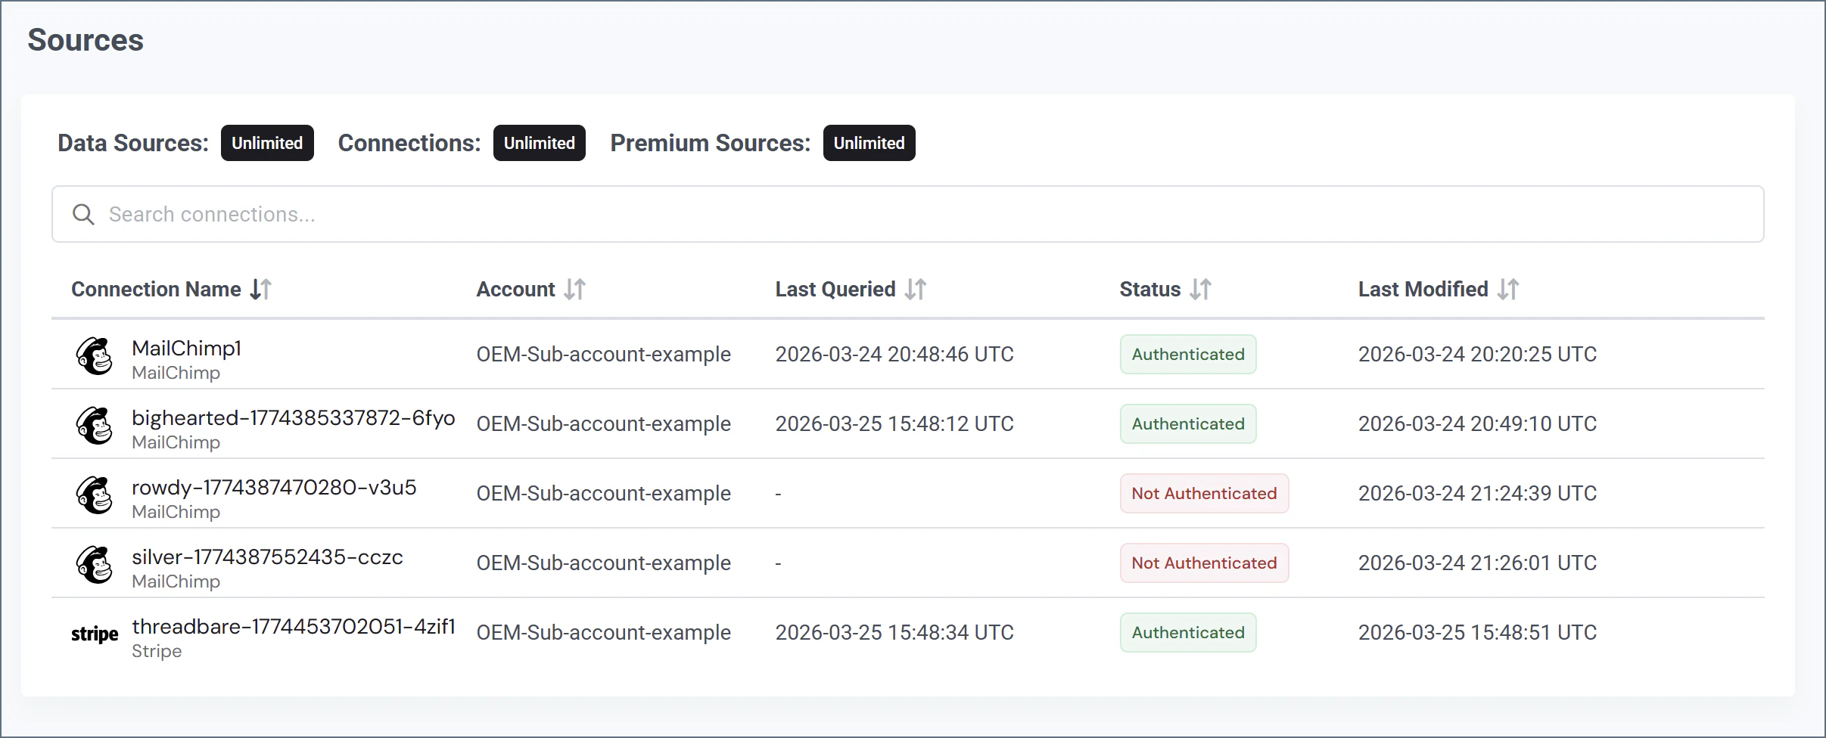Click last modified 2026-03-25 15:48:51 UTC
Image resolution: width=1826 pixels, height=738 pixels.
click(1477, 632)
